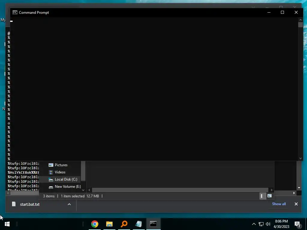Image resolution: width=307 pixels, height=230 pixels.
Task: Click Explorer horizontal scrollbar right arrow
Action: pos(271,190)
